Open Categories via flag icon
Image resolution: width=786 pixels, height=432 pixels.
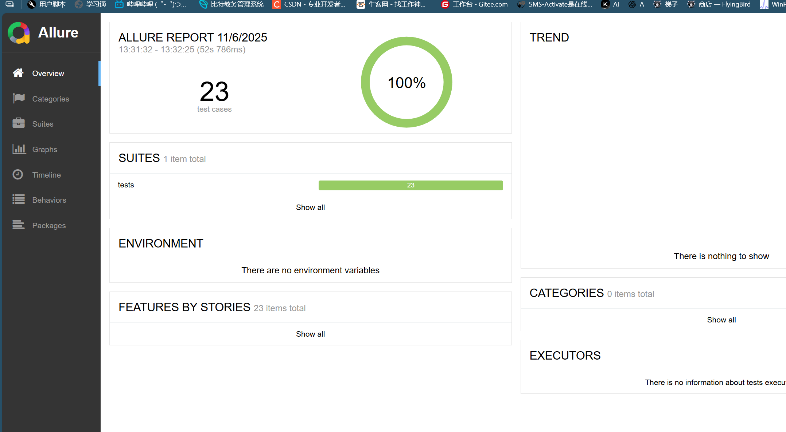(19, 98)
